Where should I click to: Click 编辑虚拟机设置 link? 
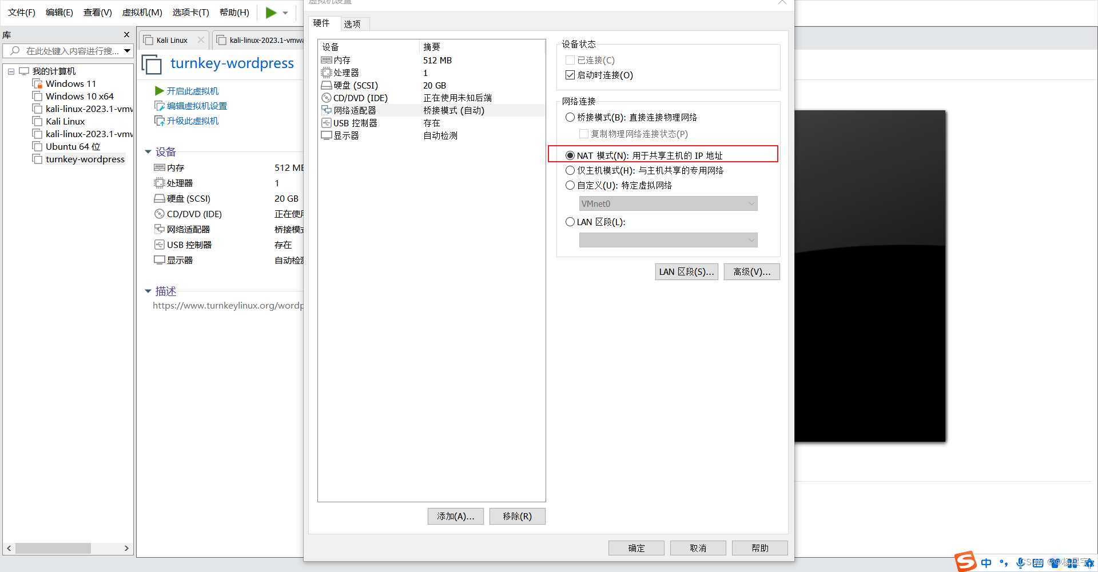197,106
